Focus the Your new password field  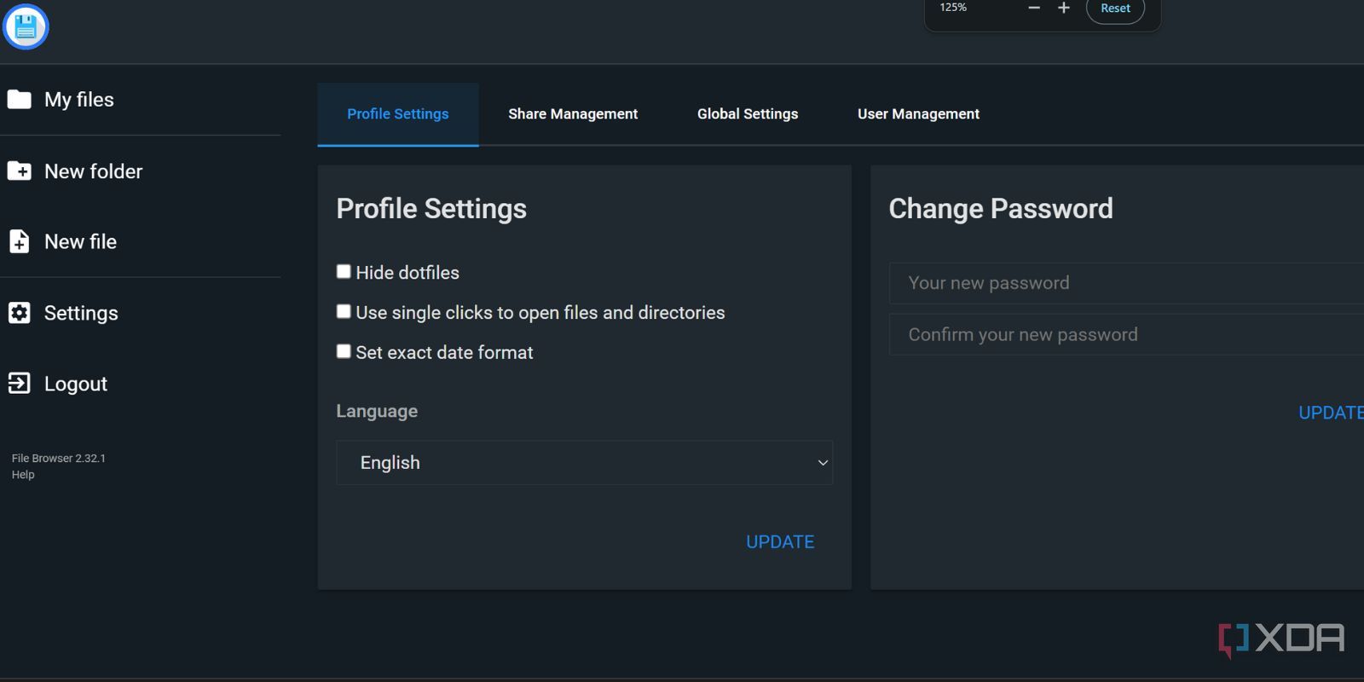[1126, 283]
